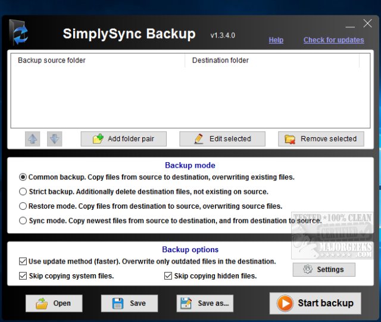Image resolution: width=381 pixels, height=322 pixels.
Task: Choose Strict backup mode
Action: [23, 192]
